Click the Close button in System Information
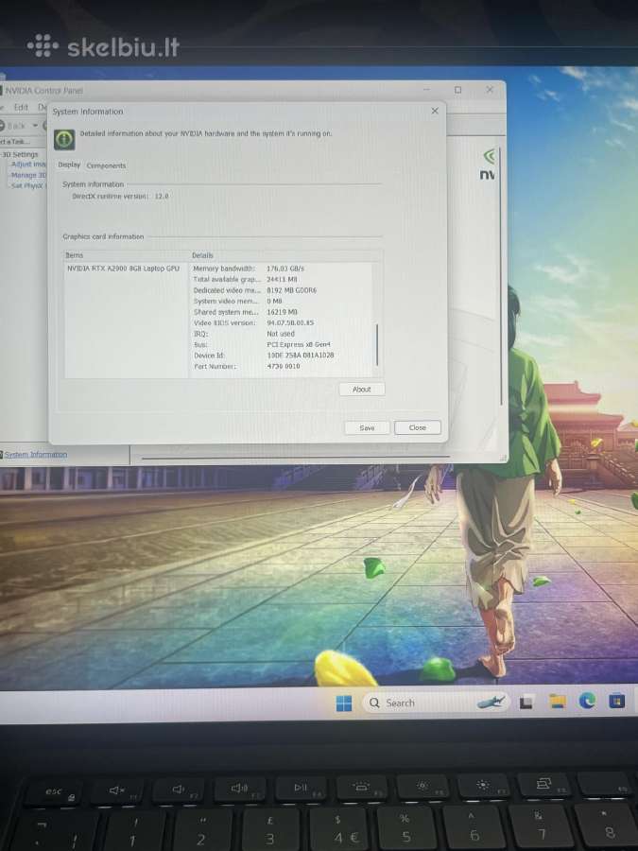 coord(417,427)
